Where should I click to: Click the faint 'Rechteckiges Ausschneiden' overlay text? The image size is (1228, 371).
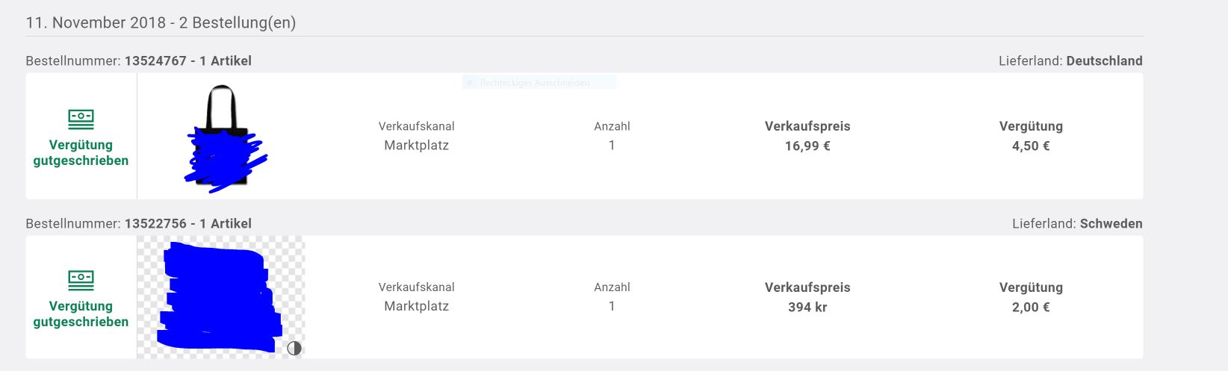(x=535, y=83)
